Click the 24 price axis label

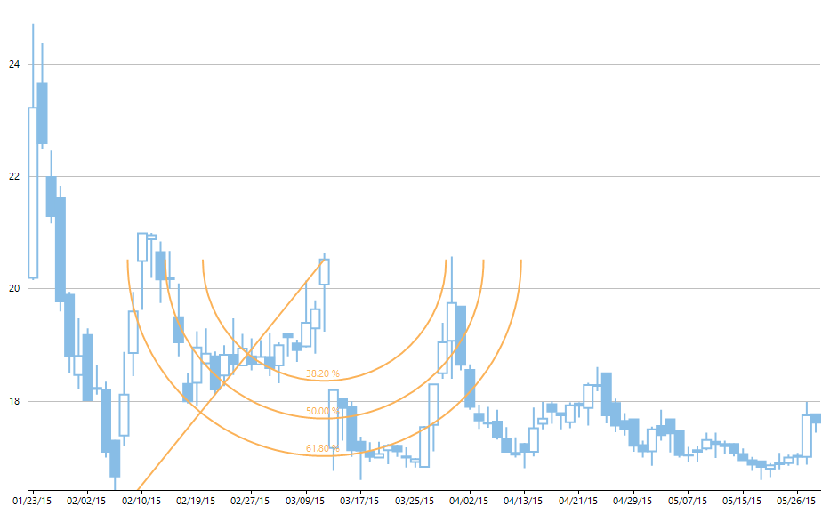pyautogui.click(x=14, y=65)
